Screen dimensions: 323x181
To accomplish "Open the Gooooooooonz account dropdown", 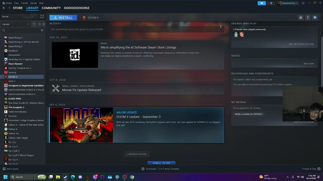I will pyautogui.click(x=287, y=3).
